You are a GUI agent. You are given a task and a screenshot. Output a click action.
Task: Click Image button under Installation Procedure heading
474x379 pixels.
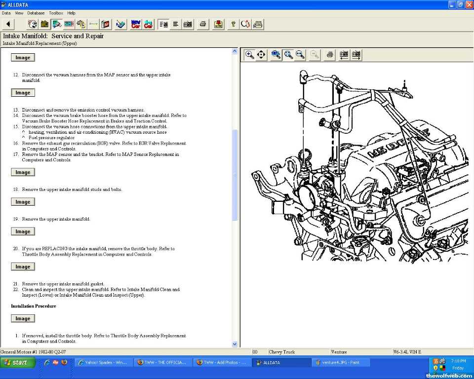(23, 319)
